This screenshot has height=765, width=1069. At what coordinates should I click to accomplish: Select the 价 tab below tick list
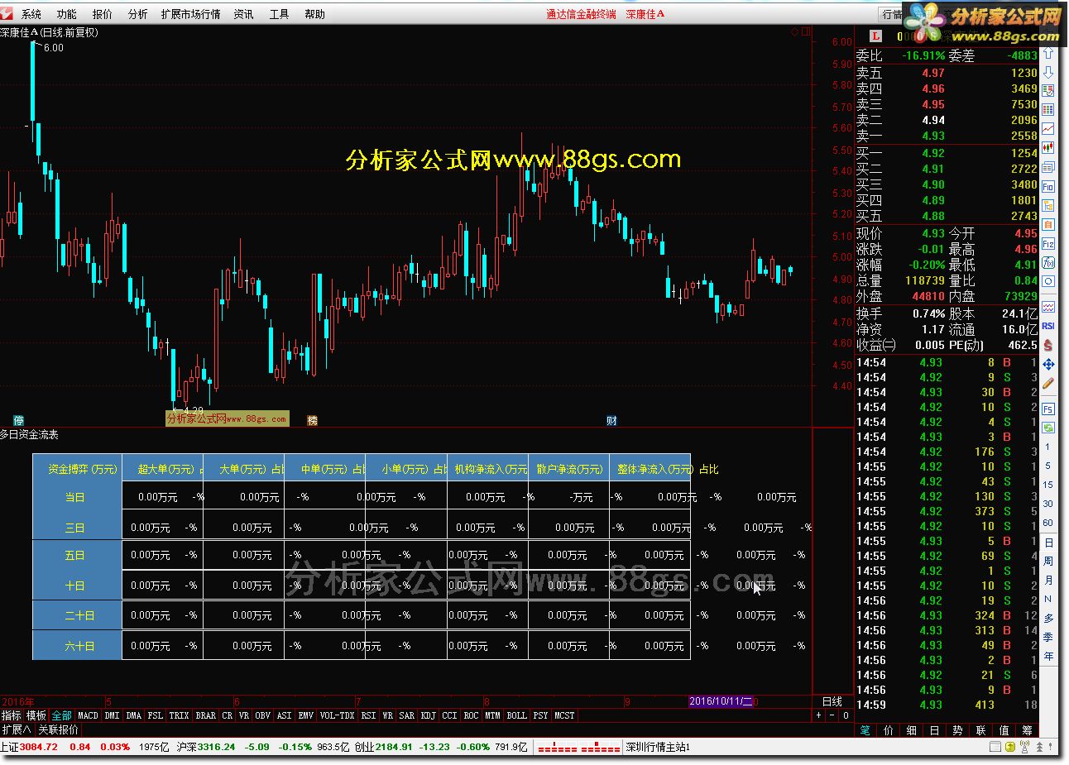pos(889,730)
